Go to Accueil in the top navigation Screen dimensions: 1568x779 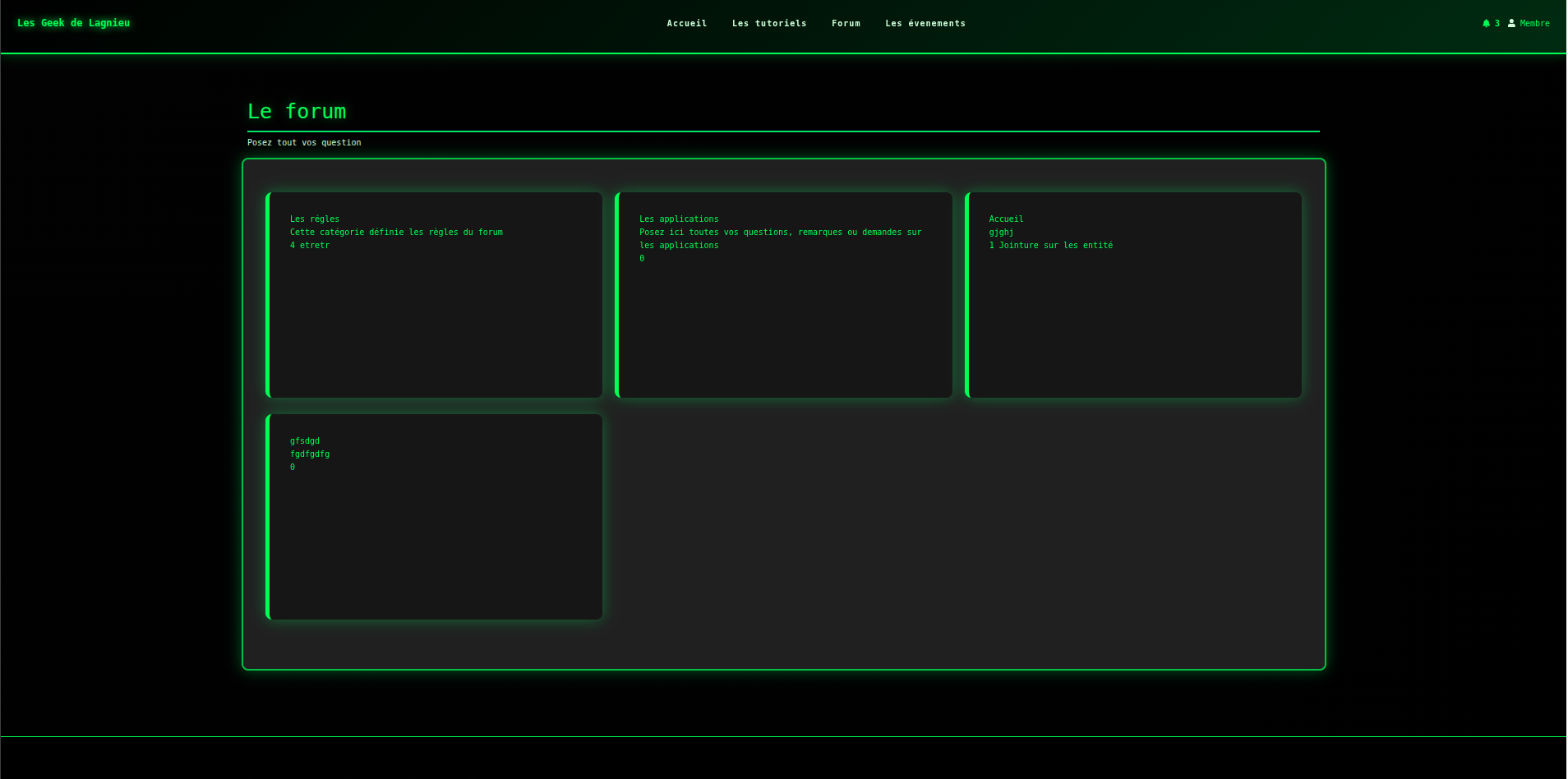pyautogui.click(x=686, y=24)
